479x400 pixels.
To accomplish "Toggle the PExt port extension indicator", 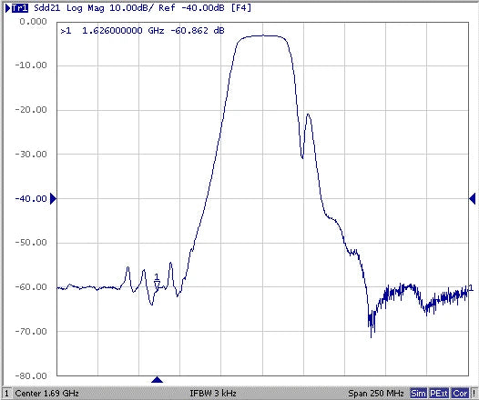I will coord(439,394).
